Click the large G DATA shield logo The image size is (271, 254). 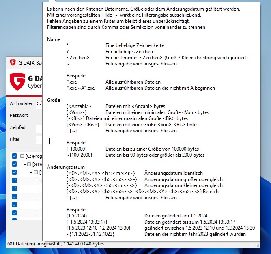(x=17, y=82)
